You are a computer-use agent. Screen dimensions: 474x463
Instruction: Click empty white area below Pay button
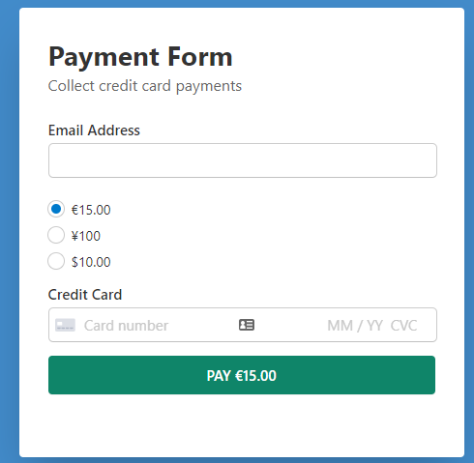tap(242, 425)
